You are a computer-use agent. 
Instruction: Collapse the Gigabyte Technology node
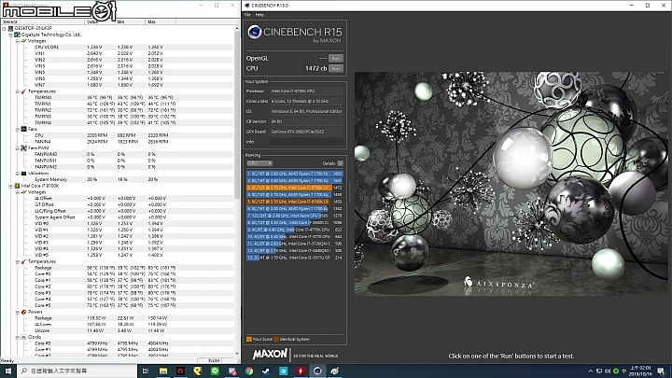pos(10,35)
